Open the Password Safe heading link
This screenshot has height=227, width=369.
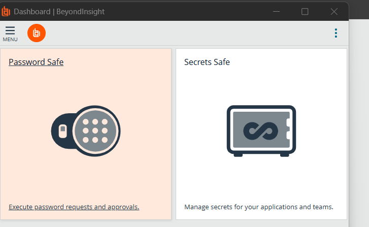36,62
